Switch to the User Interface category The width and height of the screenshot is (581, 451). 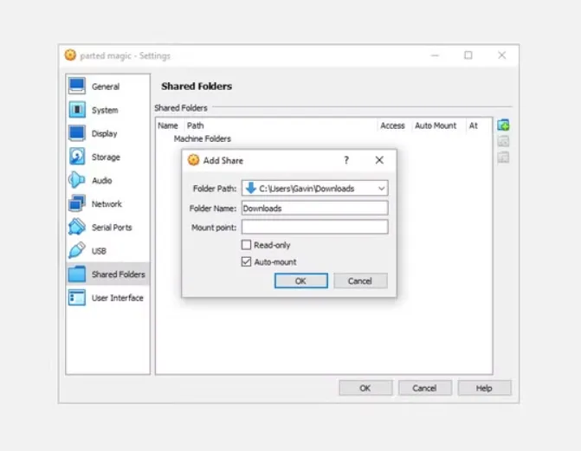(x=117, y=298)
